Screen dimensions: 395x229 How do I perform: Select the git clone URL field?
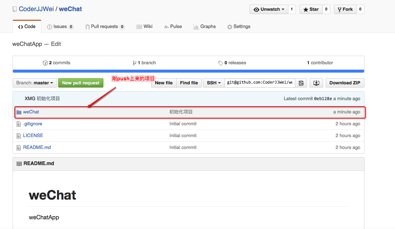coord(260,83)
